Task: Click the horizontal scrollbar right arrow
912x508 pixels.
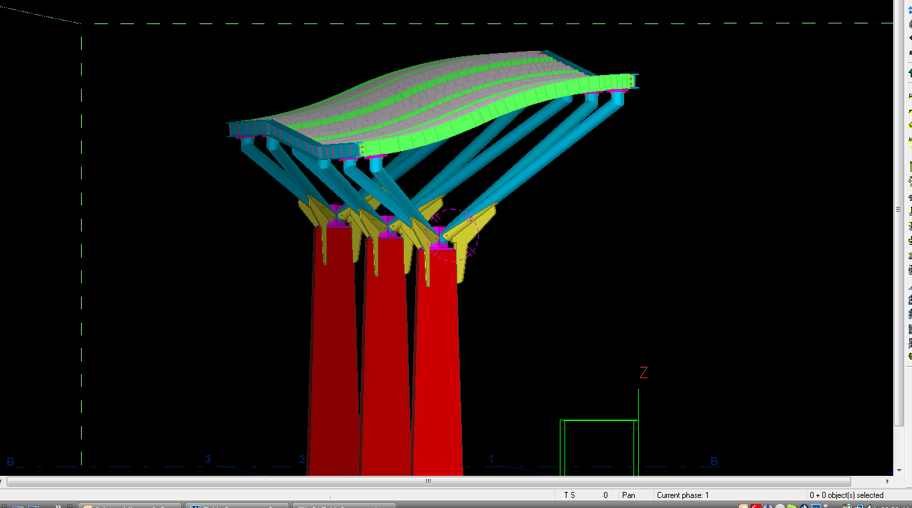Action: [889, 481]
